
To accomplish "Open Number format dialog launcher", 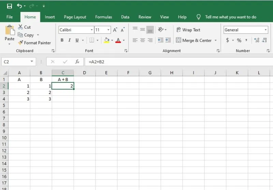I will [x=268, y=51].
